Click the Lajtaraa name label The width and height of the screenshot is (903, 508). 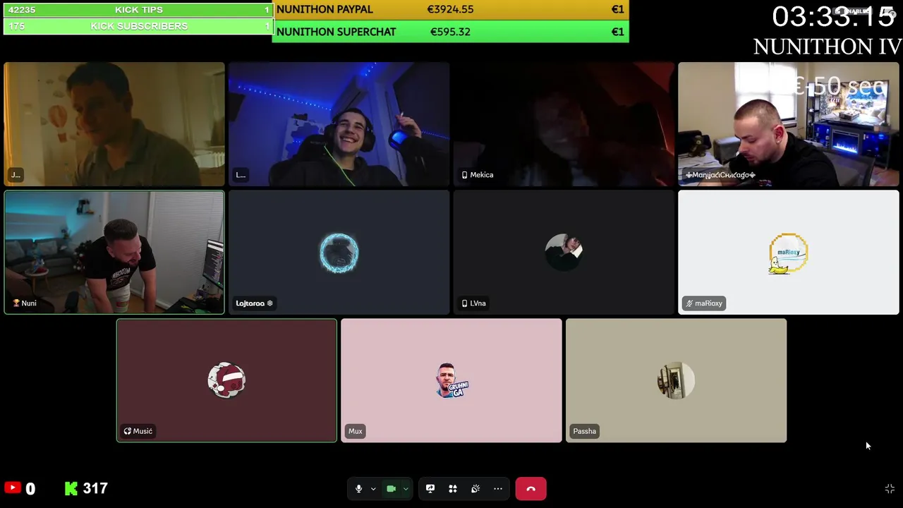(x=255, y=303)
